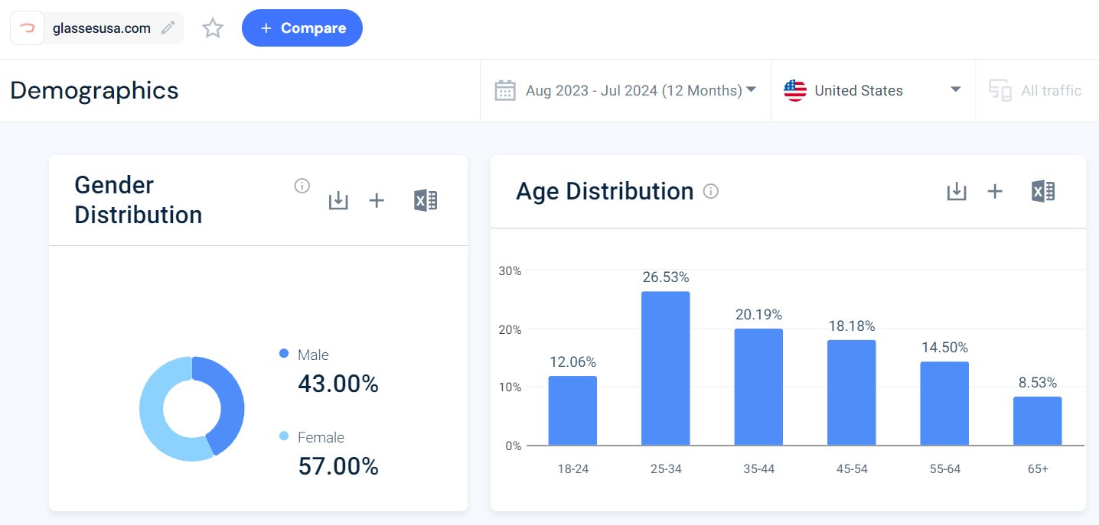Export Gender Distribution data to Excel
1099x525 pixels.
pyautogui.click(x=426, y=200)
